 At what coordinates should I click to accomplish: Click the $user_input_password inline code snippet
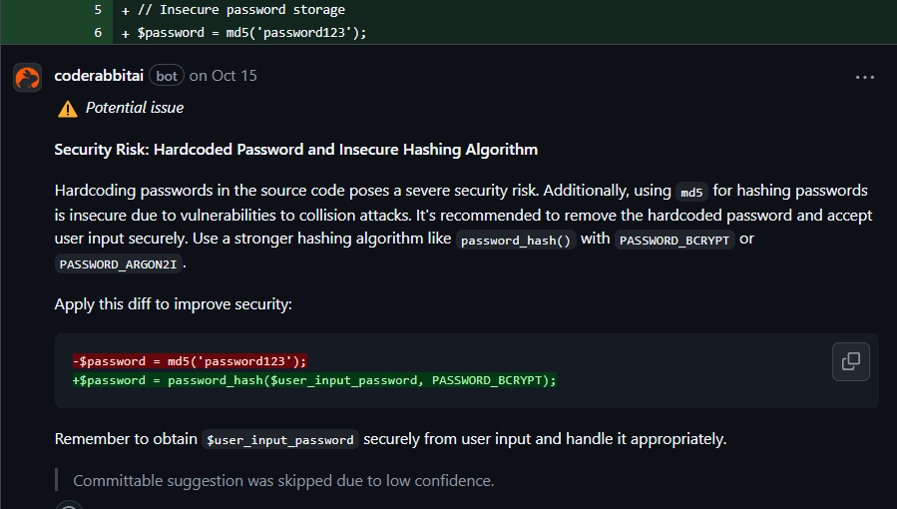[x=279, y=440]
